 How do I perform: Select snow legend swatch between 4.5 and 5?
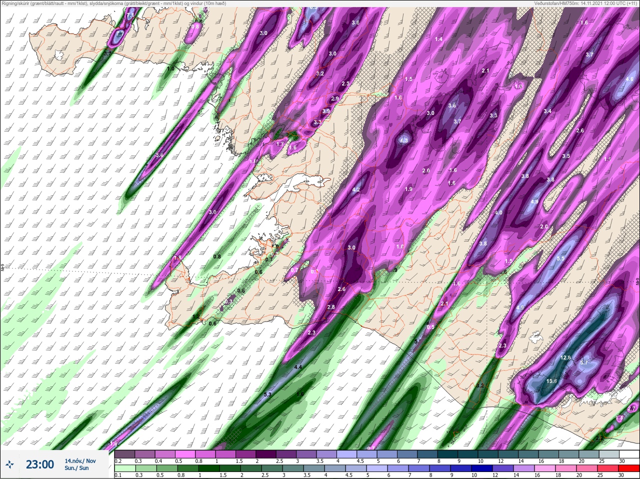tap(367, 454)
